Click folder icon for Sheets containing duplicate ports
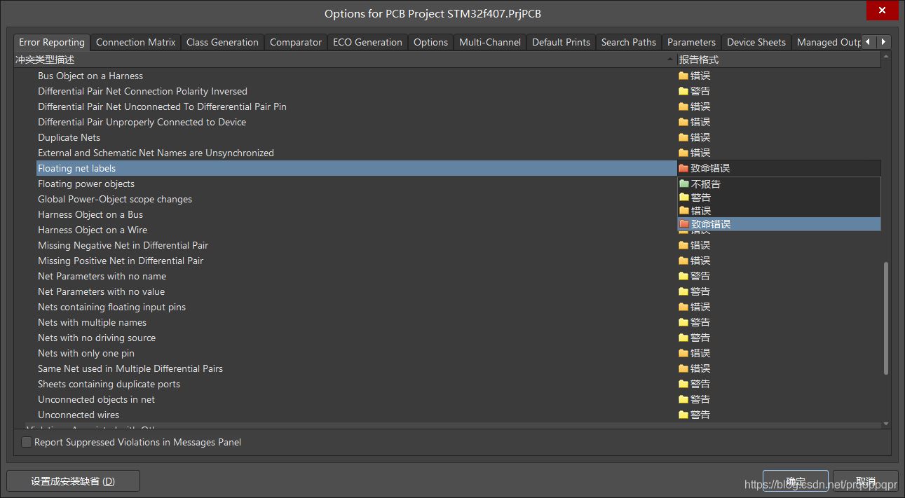 coord(683,384)
